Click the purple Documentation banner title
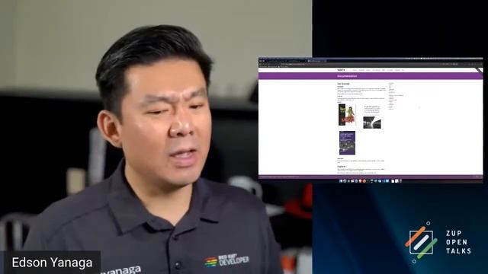Image resolution: width=488 pixels, height=274 pixels. [x=347, y=76]
